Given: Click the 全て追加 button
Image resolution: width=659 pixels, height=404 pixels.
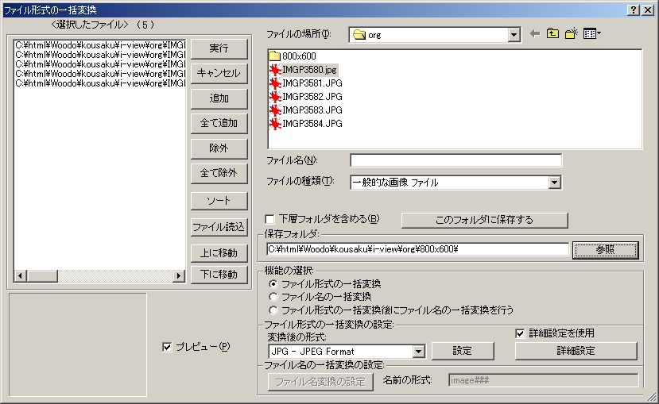Looking at the screenshot, I should 219,124.
